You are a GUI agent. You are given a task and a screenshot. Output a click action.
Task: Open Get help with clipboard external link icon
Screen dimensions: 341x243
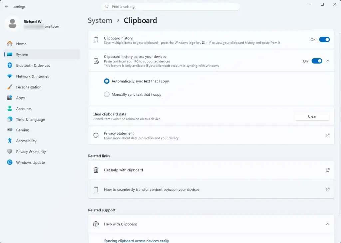coord(328,170)
